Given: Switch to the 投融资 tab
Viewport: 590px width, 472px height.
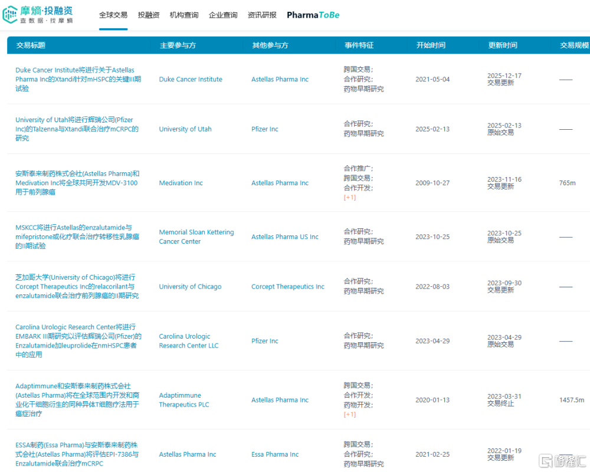Looking at the screenshot, I should pos(149,15).
